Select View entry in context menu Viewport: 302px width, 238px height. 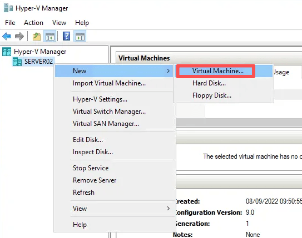(x=115, y=209)
